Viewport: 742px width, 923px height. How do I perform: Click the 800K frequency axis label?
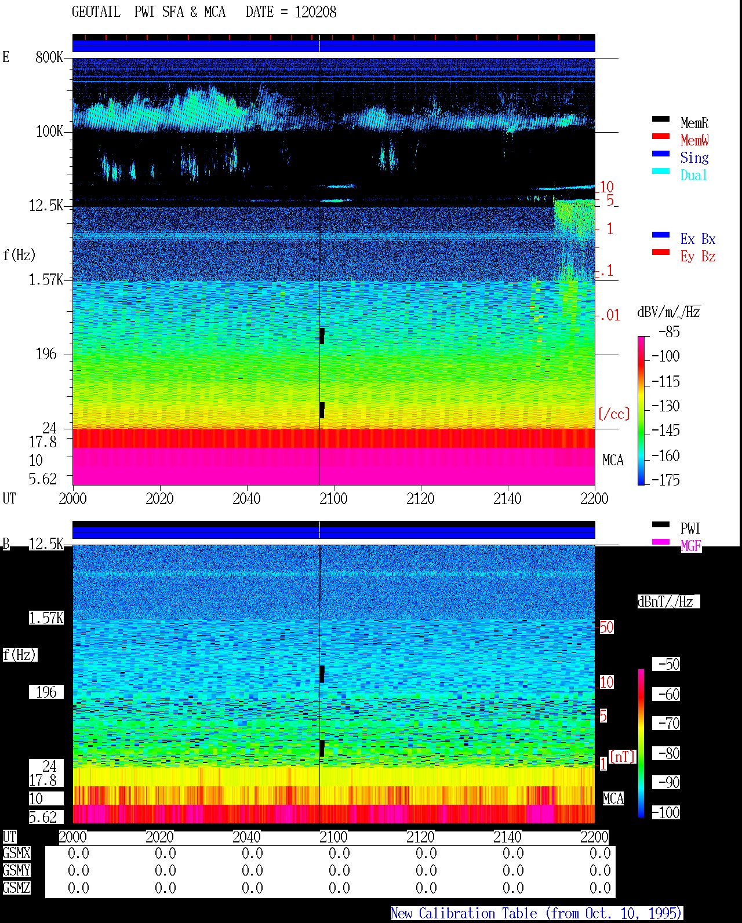[49, 57]
